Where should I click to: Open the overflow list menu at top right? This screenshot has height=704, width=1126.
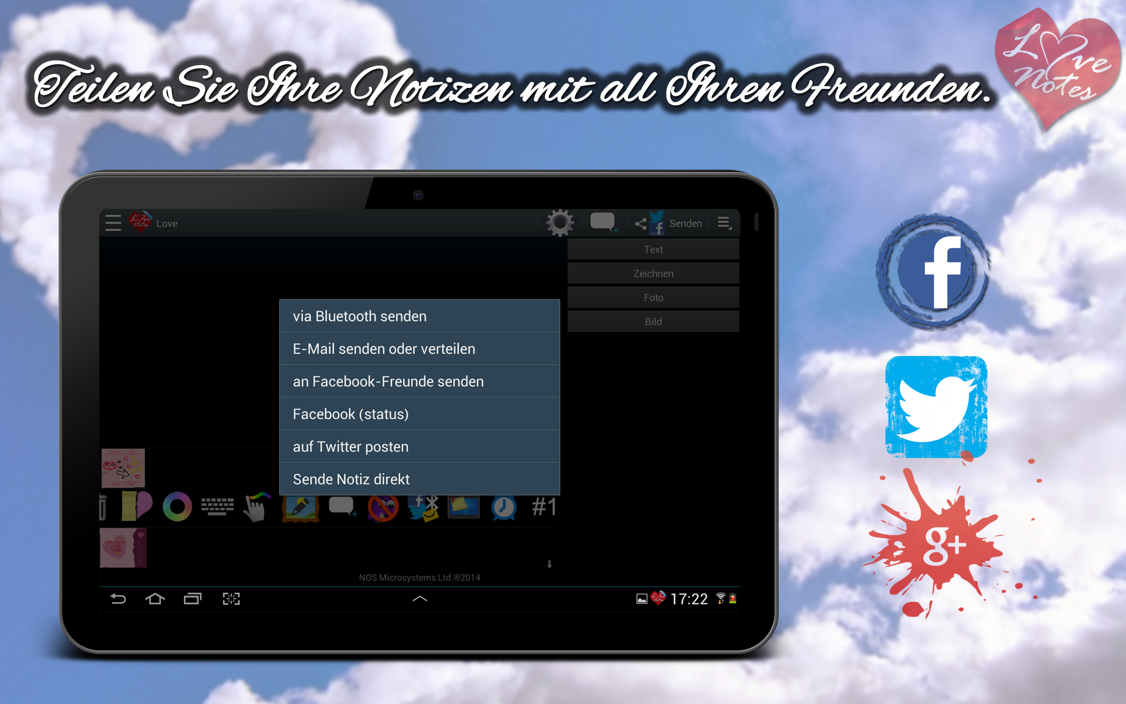click(x=724, y=223)
